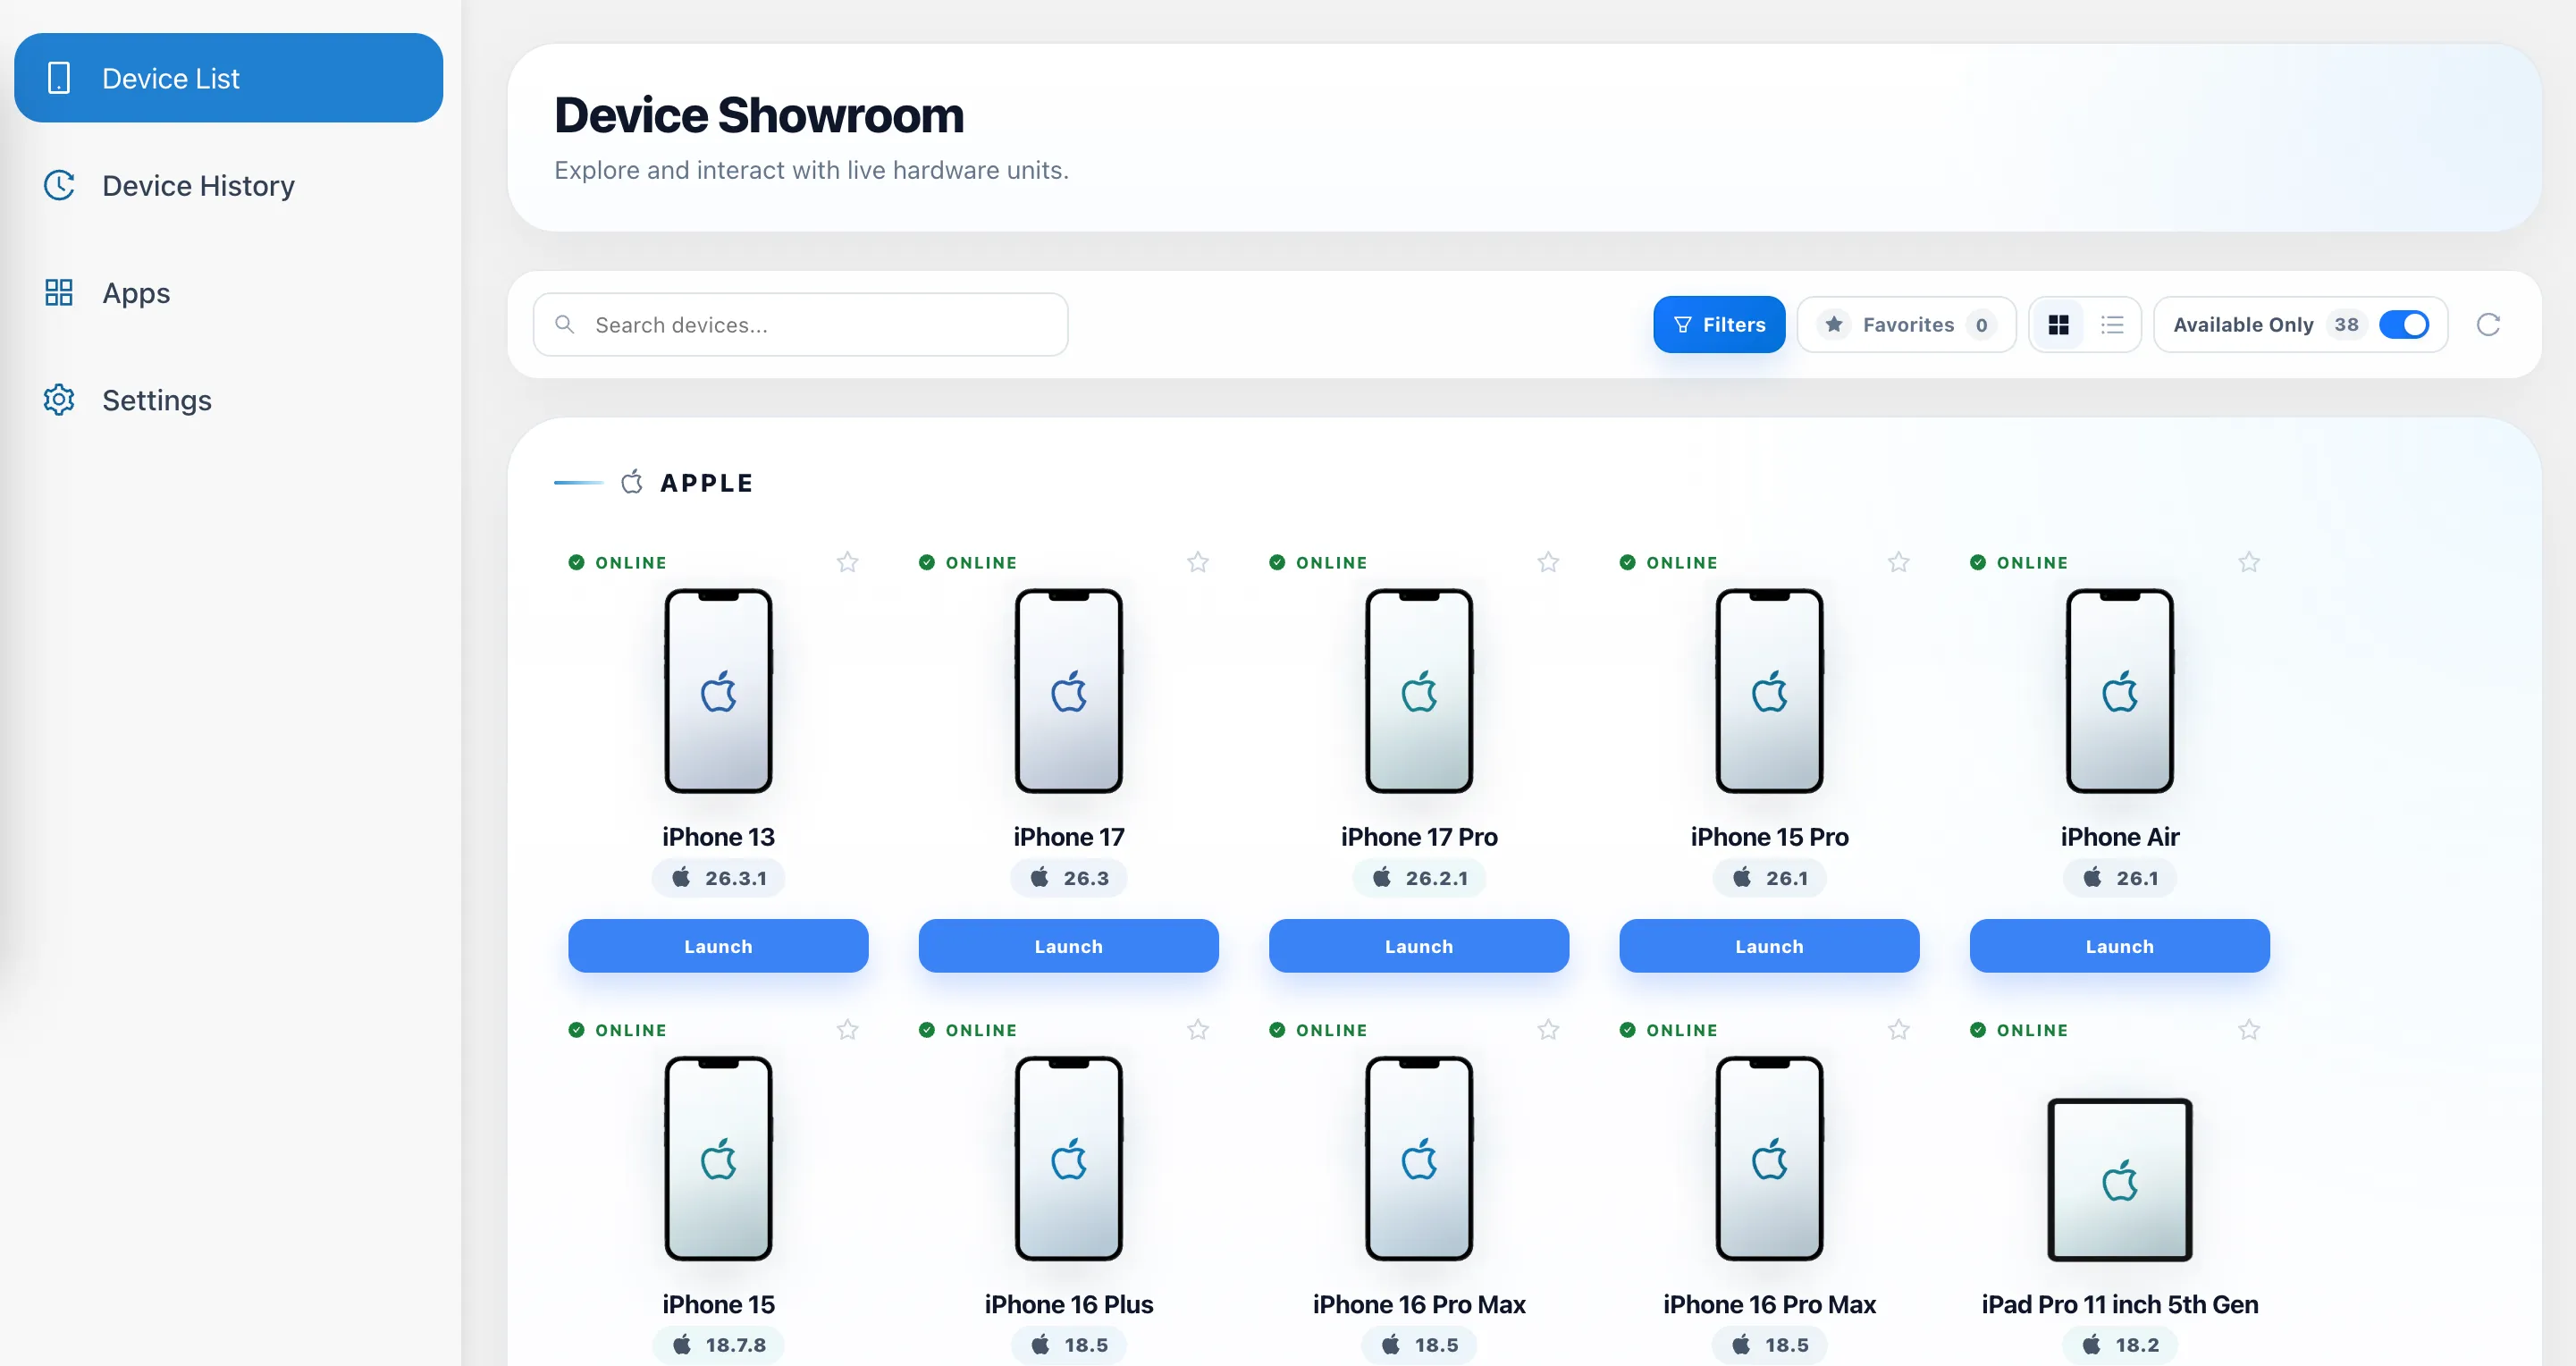Select the iPhone 17 Pro device image

pos(1419,691)
